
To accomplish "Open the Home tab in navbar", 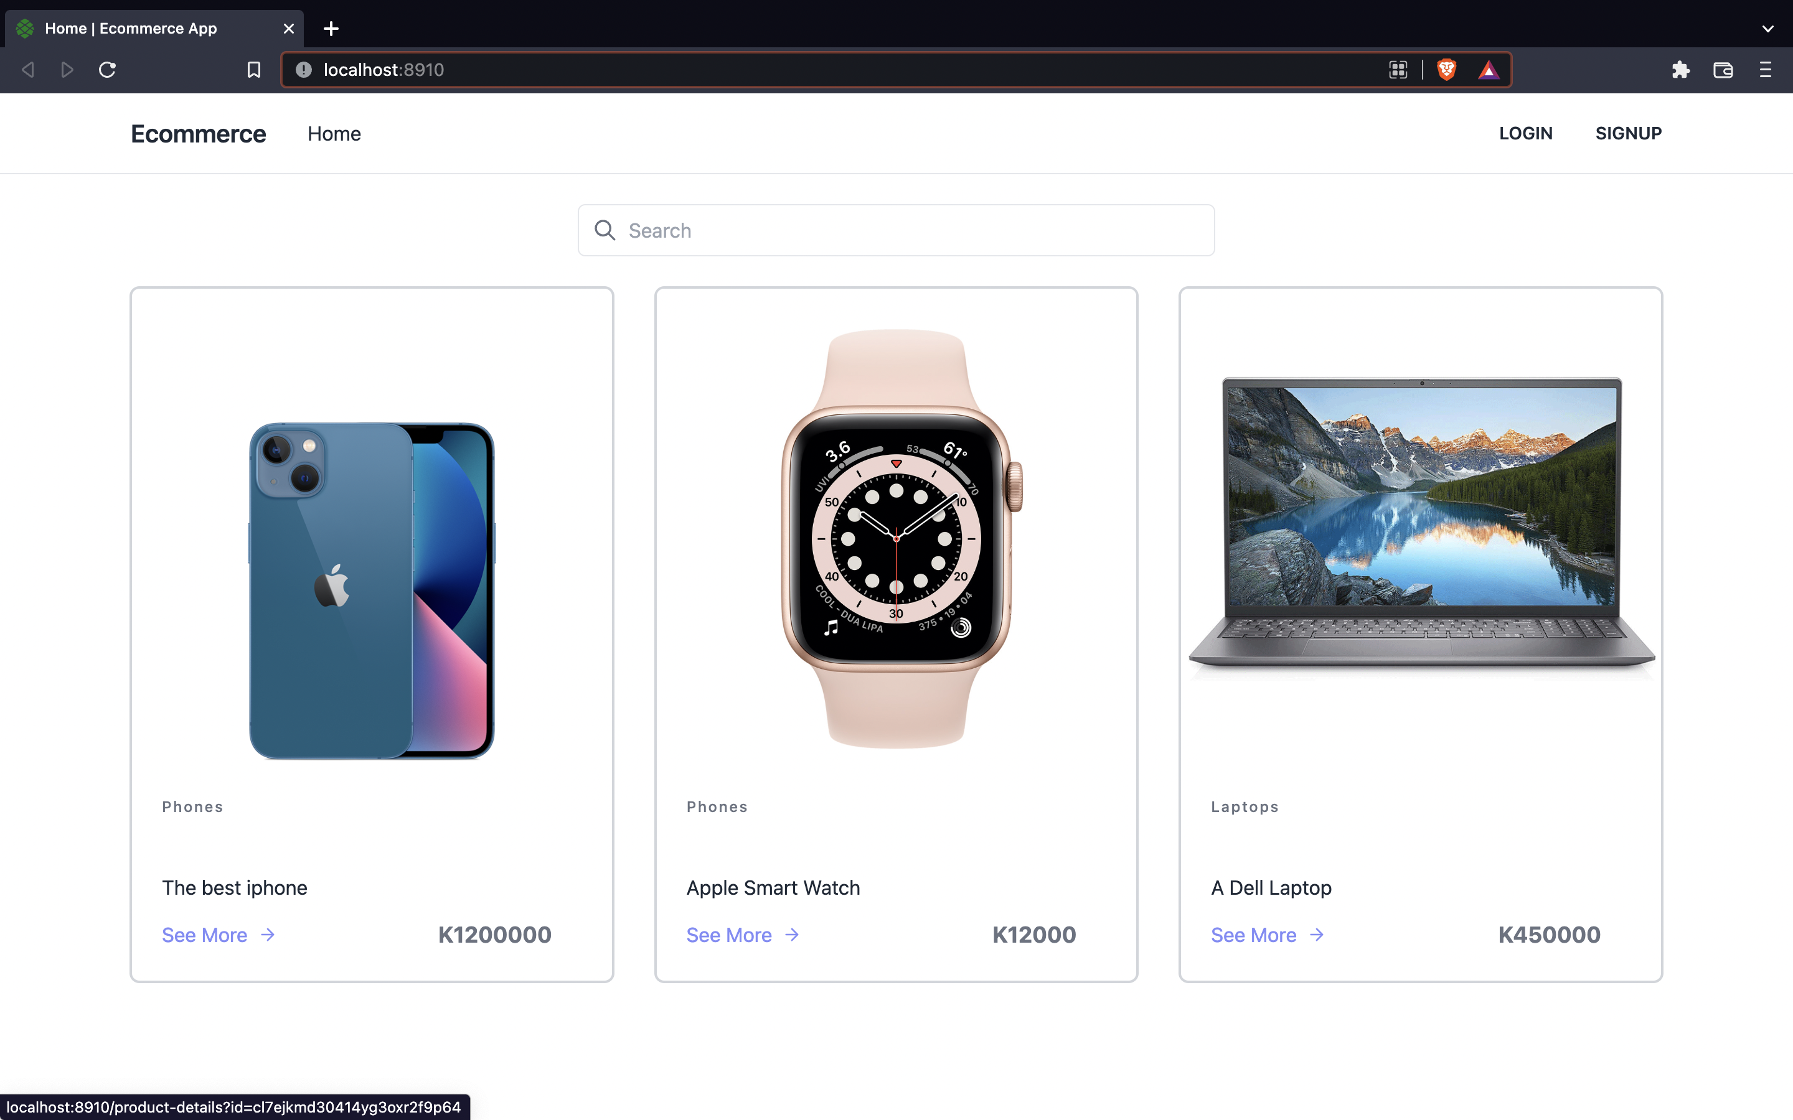I will (333, 133).
